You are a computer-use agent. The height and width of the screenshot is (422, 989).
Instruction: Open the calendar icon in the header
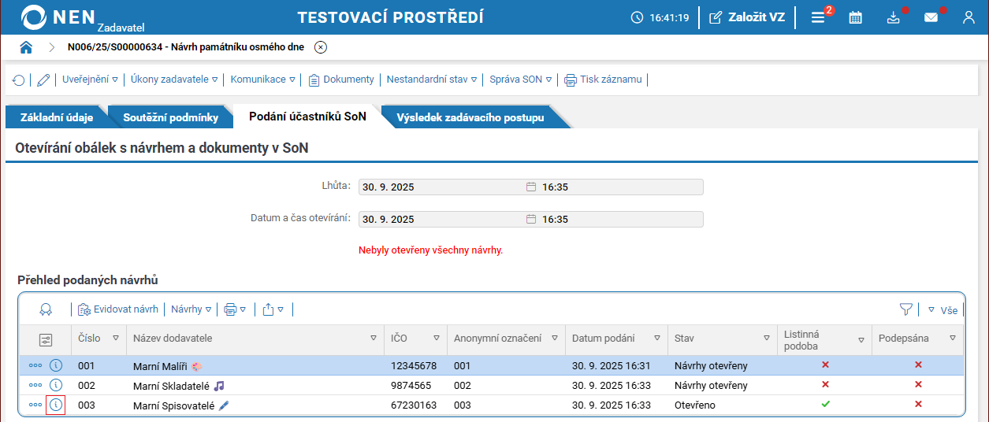(855, 17)
